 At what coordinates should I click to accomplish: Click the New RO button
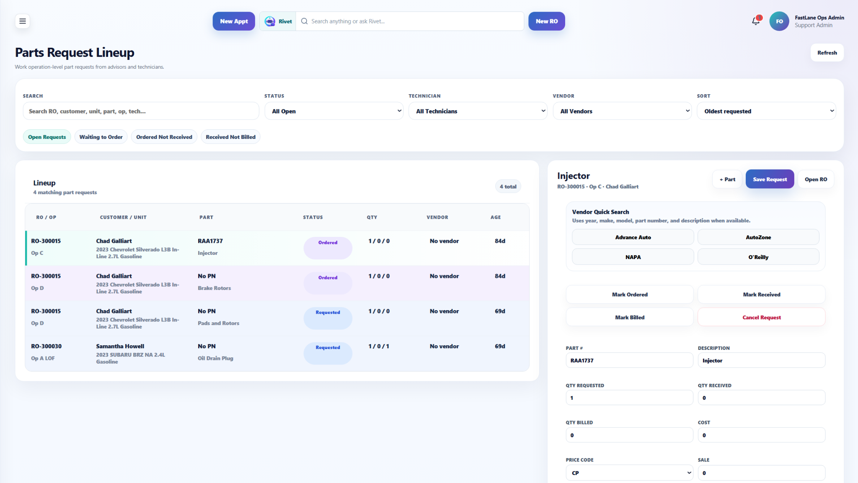(547, 21)
